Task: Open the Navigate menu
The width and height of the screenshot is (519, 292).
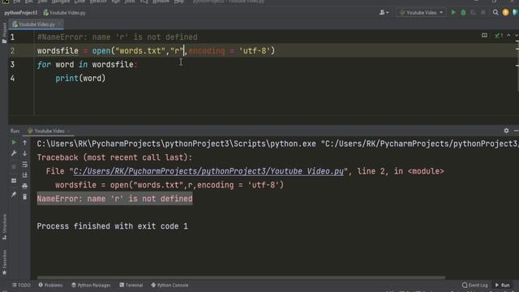Action: pyautogui.click(x=61, y=2)
